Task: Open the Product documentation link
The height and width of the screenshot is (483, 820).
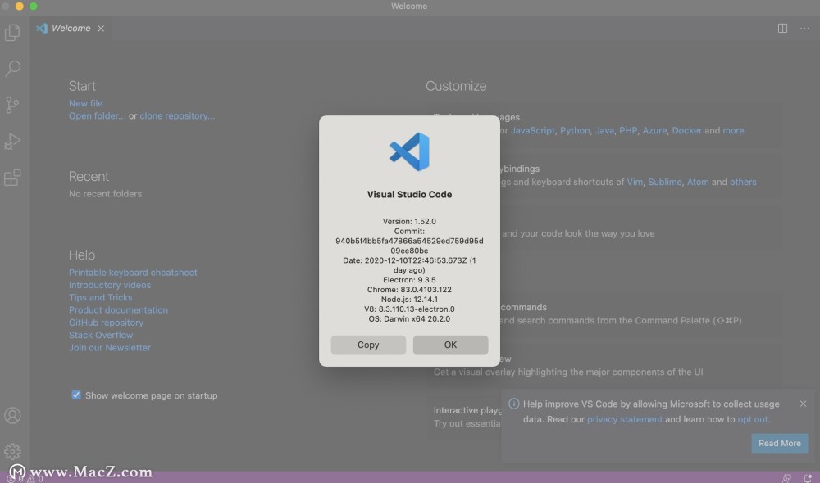Action: [118, 310]
